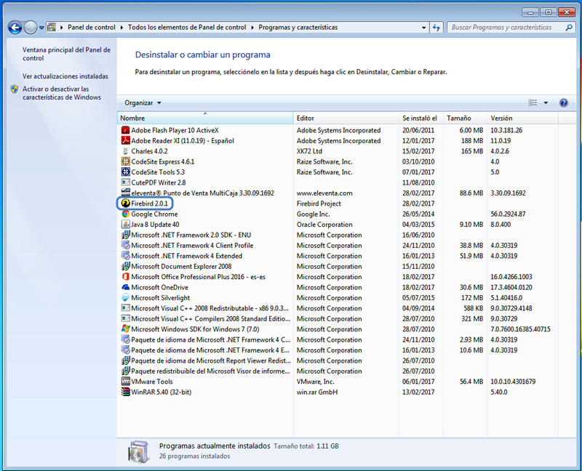Click the VMware, Inc. editor cell

click(x=316, y=382)
